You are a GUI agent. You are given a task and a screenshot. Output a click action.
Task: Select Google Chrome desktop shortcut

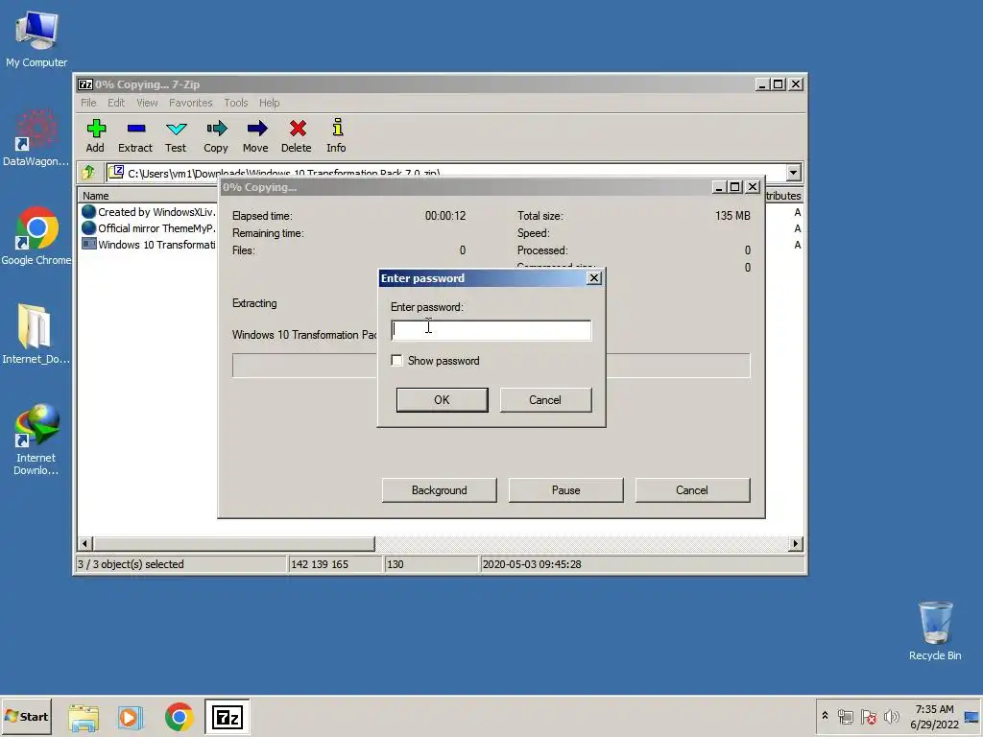coord(36,236)
